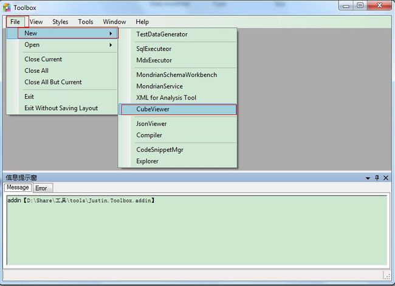Image resolution: width=395 pixels, height=286 pixels.
Task: Choose Close All from File menu
Action: tap(62, 71)
